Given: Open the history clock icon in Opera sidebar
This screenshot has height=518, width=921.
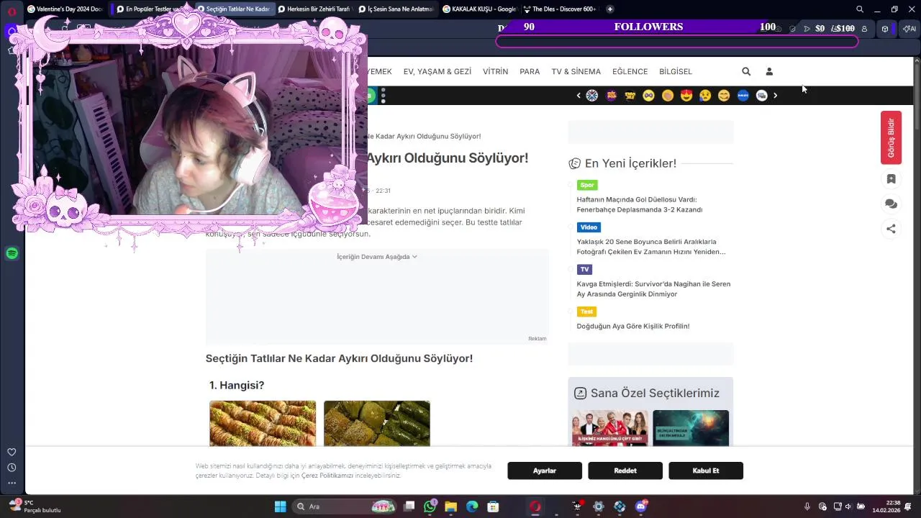Looking at the screenshot, I should 12,468.
